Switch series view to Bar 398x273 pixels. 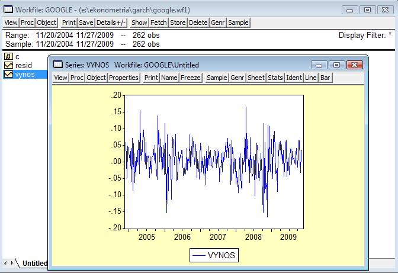point(325,78)
